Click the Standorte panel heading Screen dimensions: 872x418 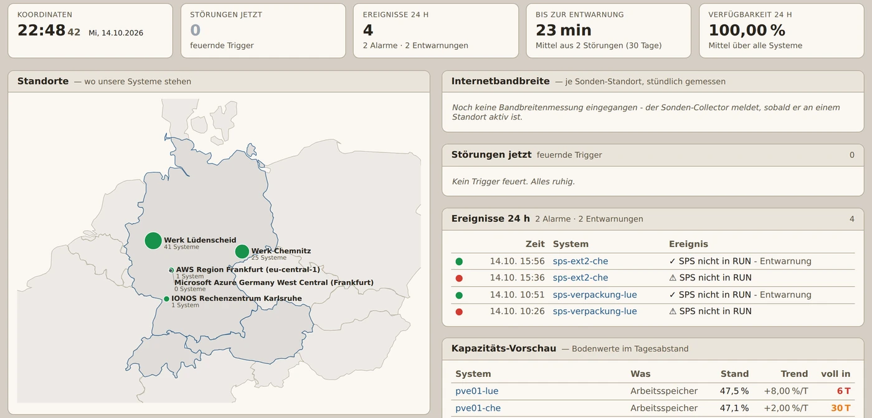pyautogui.click(x=43, y=81)
